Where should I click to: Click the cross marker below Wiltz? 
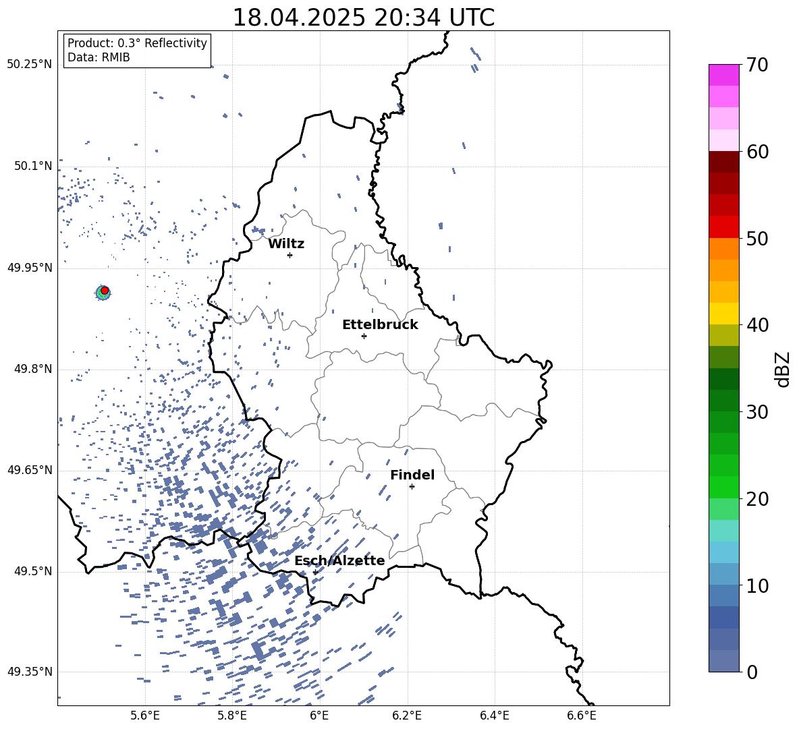(290, 255)
